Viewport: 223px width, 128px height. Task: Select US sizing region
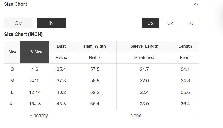[x=150, y=23]
